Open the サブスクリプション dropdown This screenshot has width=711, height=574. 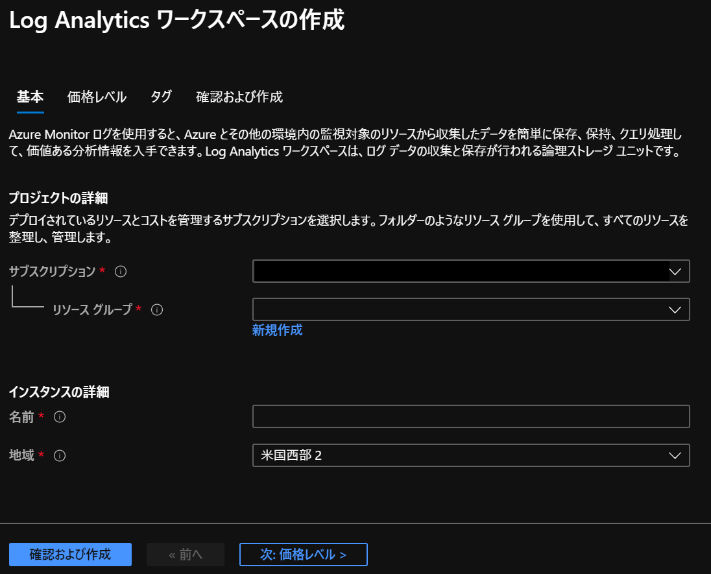[471, 271]
